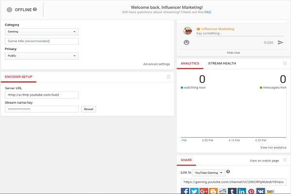
Task: Click the crown icon beside Influencer Marketing
Action: 198,29
